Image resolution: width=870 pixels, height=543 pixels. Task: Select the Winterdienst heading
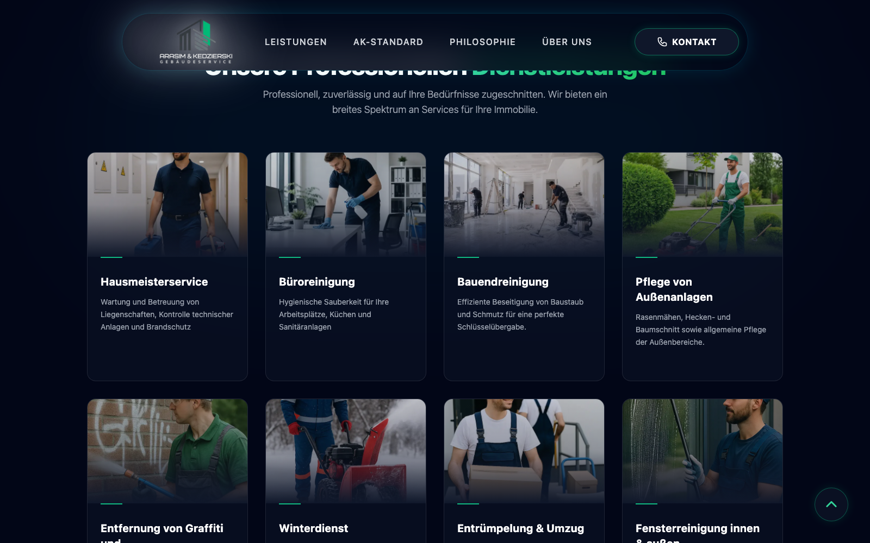(x=314, y=528)
